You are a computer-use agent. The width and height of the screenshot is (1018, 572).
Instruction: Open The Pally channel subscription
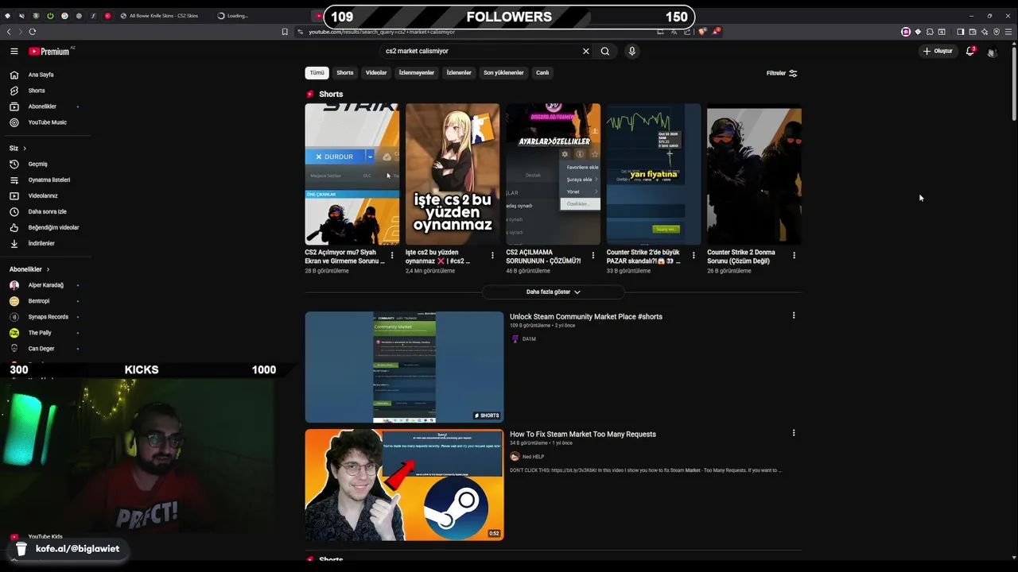[x=40, y=333]
